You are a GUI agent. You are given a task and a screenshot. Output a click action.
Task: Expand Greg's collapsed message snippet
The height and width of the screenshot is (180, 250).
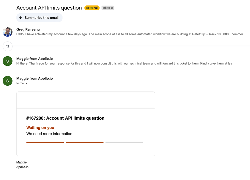point(129,34)
